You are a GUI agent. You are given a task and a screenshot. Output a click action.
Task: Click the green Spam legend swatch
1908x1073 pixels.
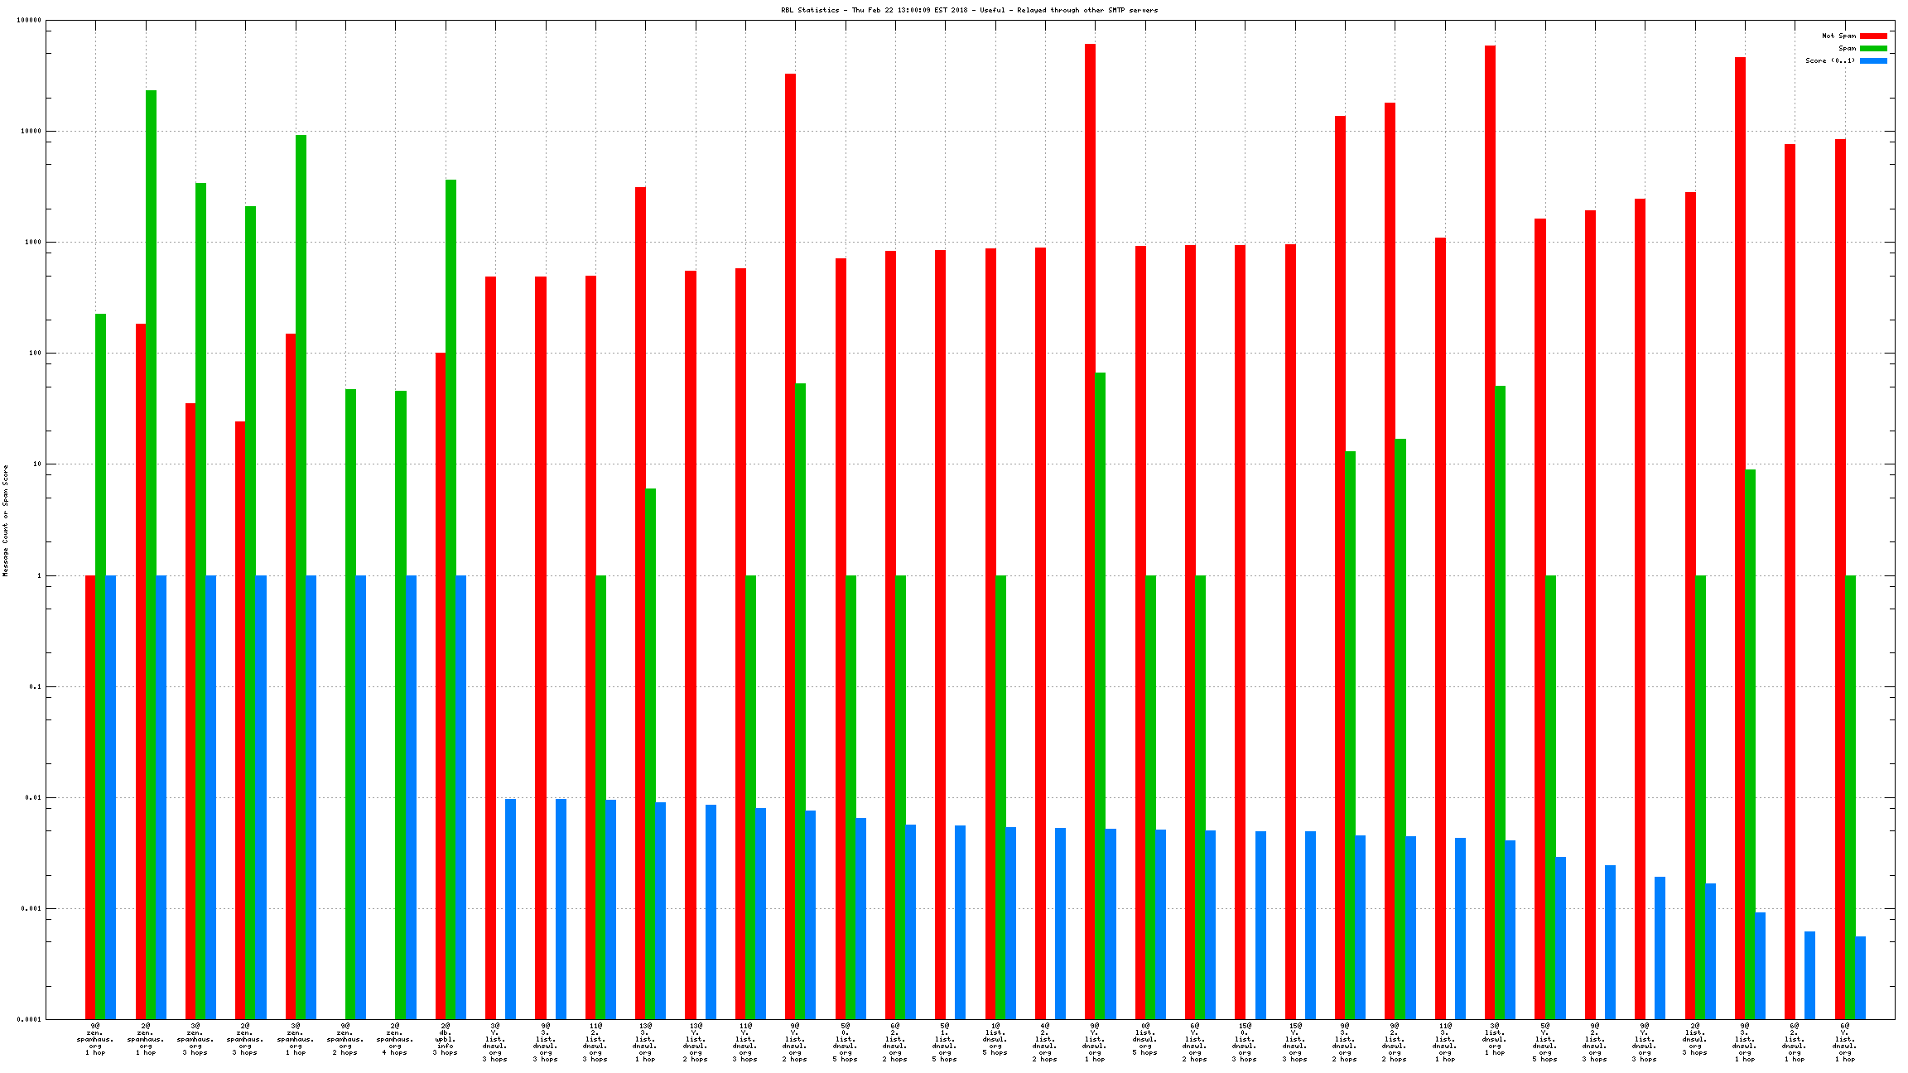click(x=1873, y=48)
